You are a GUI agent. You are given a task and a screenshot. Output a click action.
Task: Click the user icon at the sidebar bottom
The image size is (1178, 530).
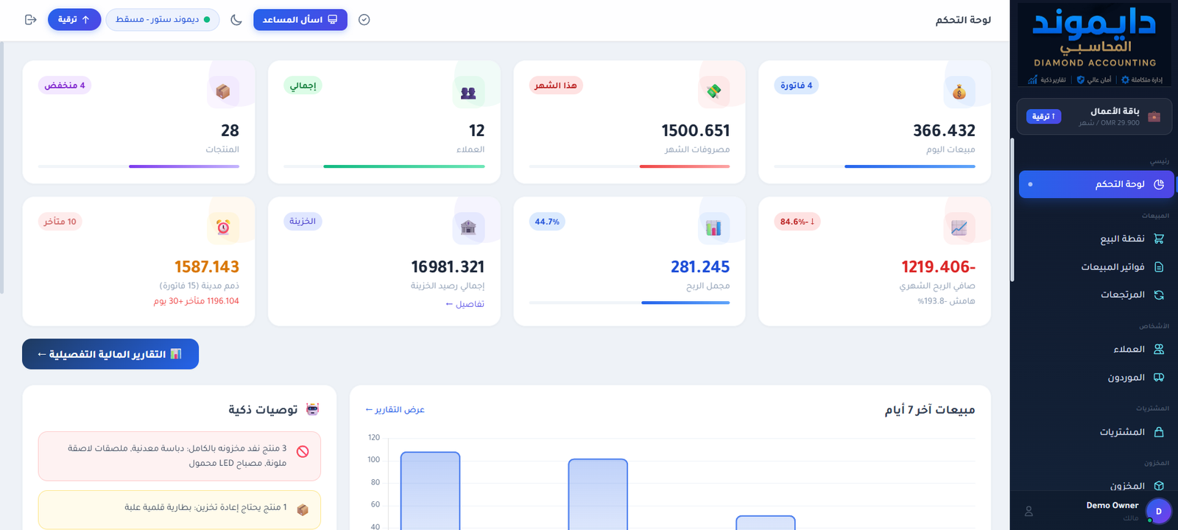click(1029, 511)
